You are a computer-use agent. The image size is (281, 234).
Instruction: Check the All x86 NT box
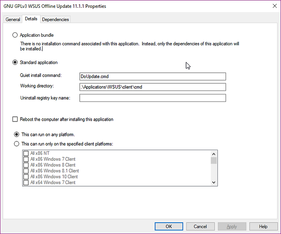click(26, 153)
